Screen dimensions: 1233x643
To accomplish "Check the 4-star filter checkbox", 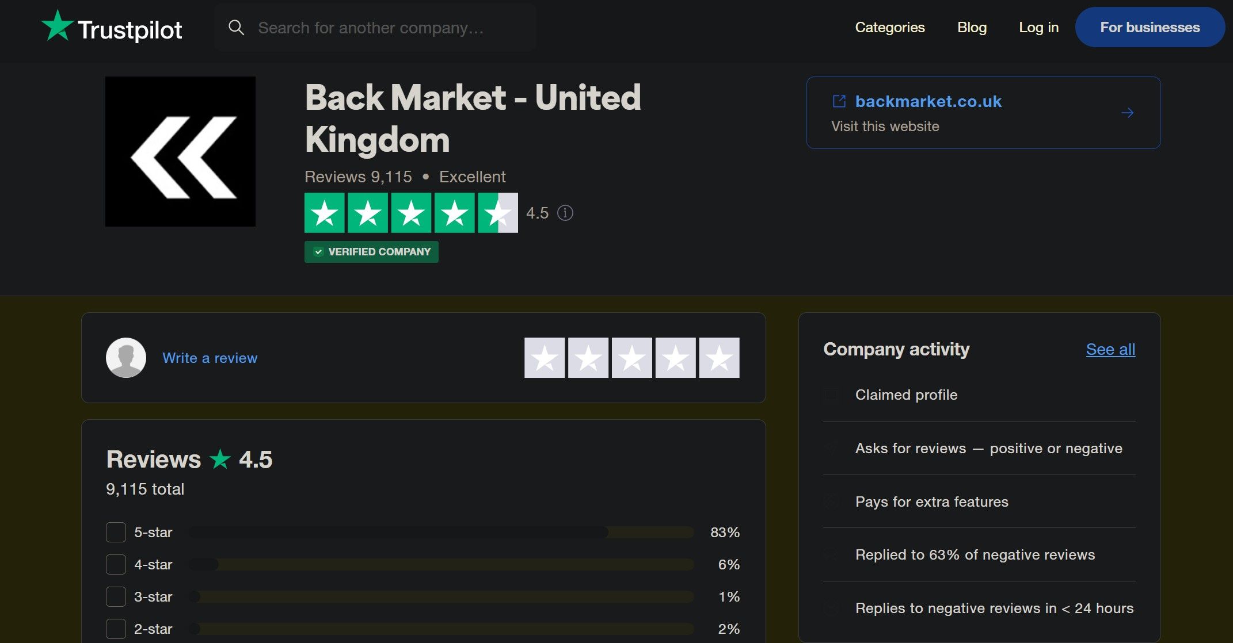I will coord(116,564).
